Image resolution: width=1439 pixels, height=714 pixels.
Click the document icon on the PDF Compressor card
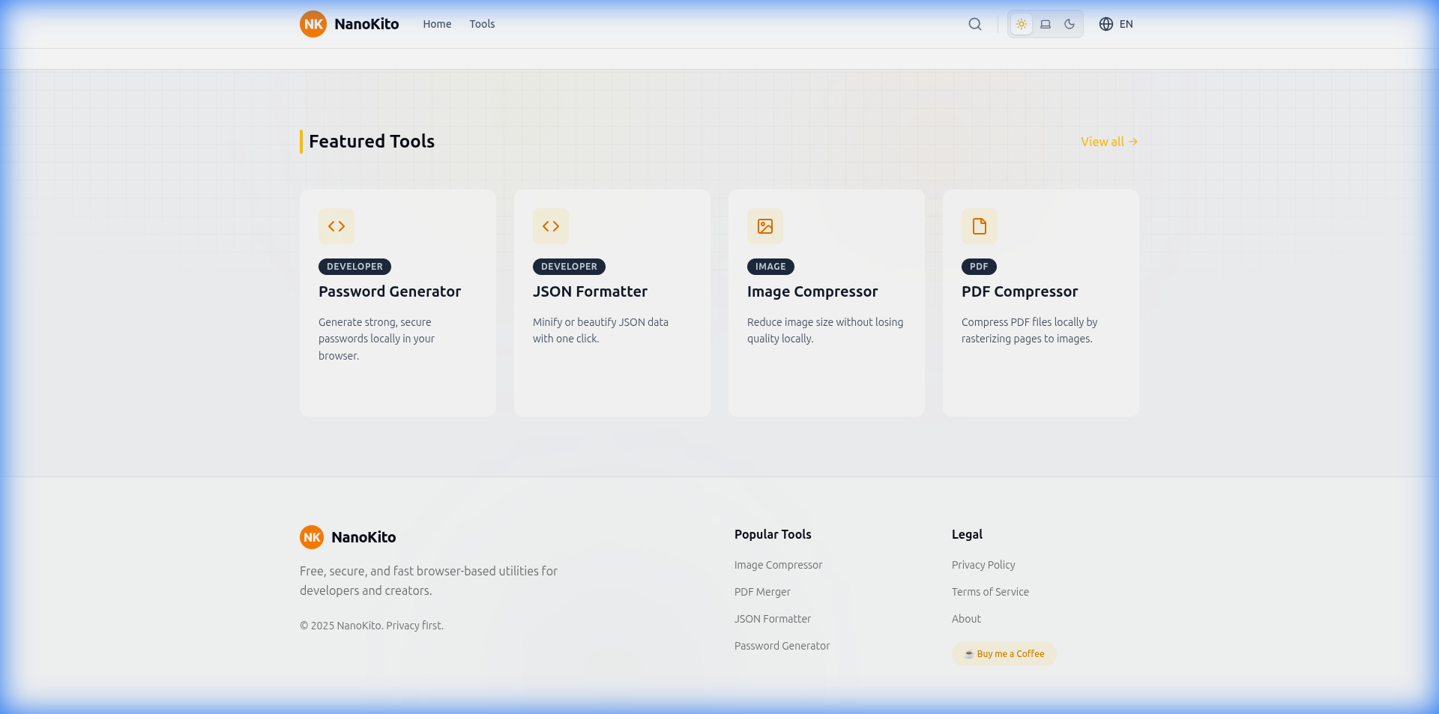point(980,226)
